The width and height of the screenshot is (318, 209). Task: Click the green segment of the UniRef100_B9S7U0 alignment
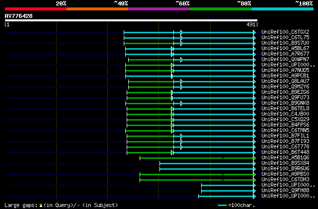149,43
